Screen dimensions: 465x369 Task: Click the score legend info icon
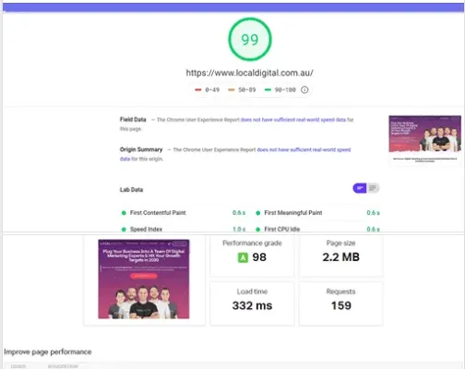click(304, 89)
